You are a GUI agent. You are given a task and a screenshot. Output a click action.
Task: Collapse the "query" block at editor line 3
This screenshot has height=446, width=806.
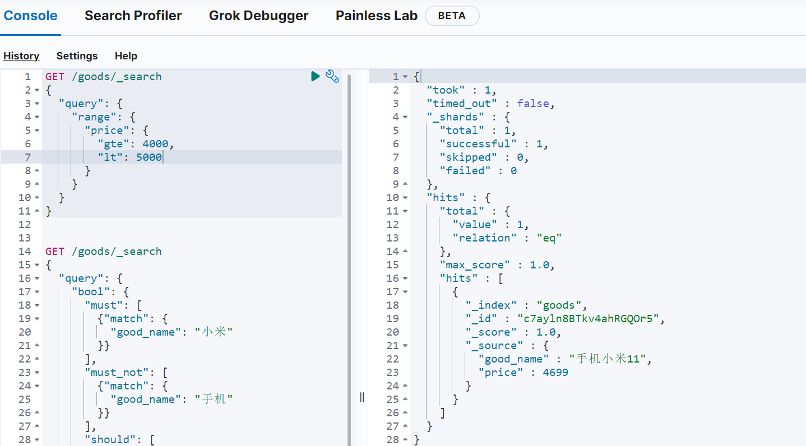[x=37, y=104]
